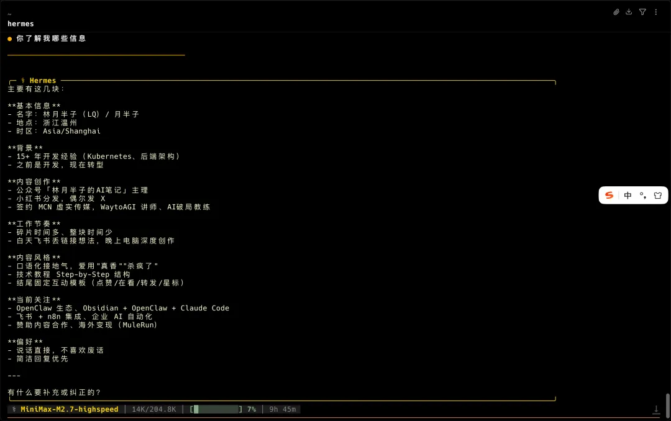Viewport: 671px width, 421px height.
Task: Toggle the punctuation mode icon in IME bar
Action: (643, 196)
